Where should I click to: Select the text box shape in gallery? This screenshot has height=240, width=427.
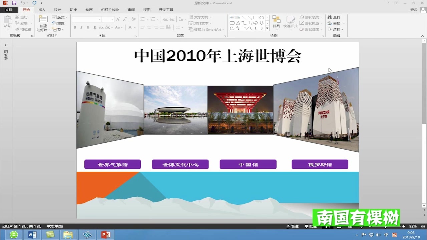pos(232,18)
